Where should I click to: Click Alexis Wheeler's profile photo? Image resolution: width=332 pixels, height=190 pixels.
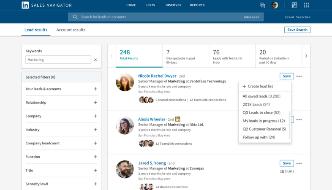(125, 125)
